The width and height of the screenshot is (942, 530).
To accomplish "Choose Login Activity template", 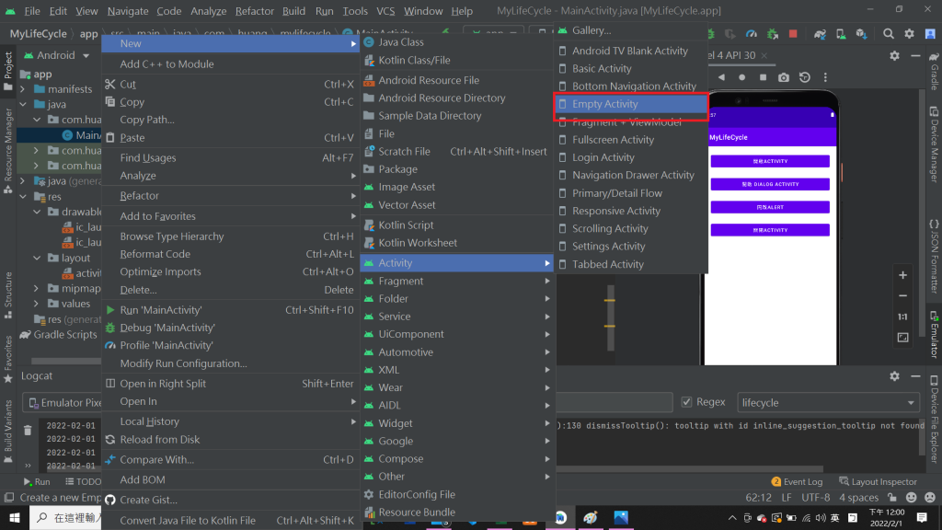I will point(631,157).
